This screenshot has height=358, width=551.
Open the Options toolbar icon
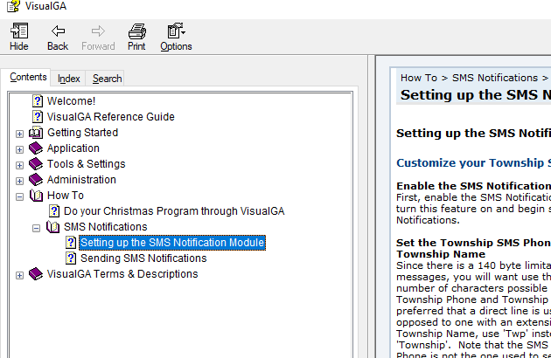click(x=176, y=31)
